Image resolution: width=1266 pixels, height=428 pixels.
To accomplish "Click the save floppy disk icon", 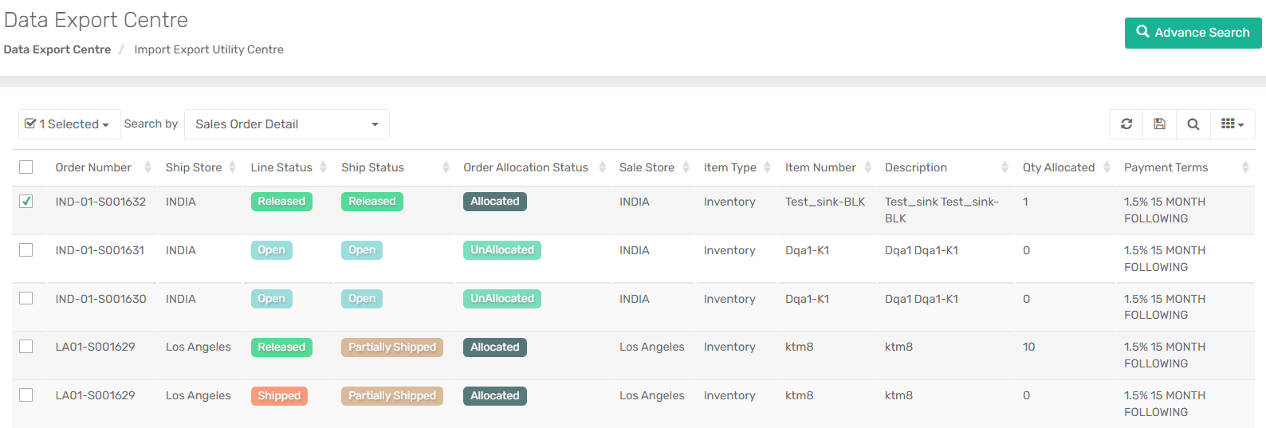I will tap(1160, 124).
